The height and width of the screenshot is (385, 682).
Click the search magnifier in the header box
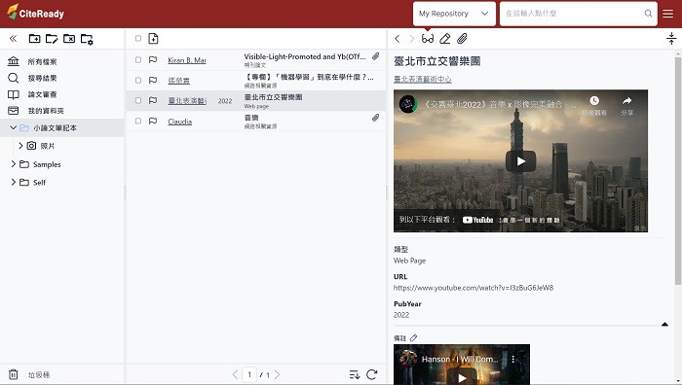click(x=648, y=14)
